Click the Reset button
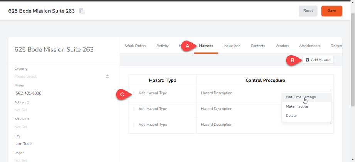 (308, 11)
